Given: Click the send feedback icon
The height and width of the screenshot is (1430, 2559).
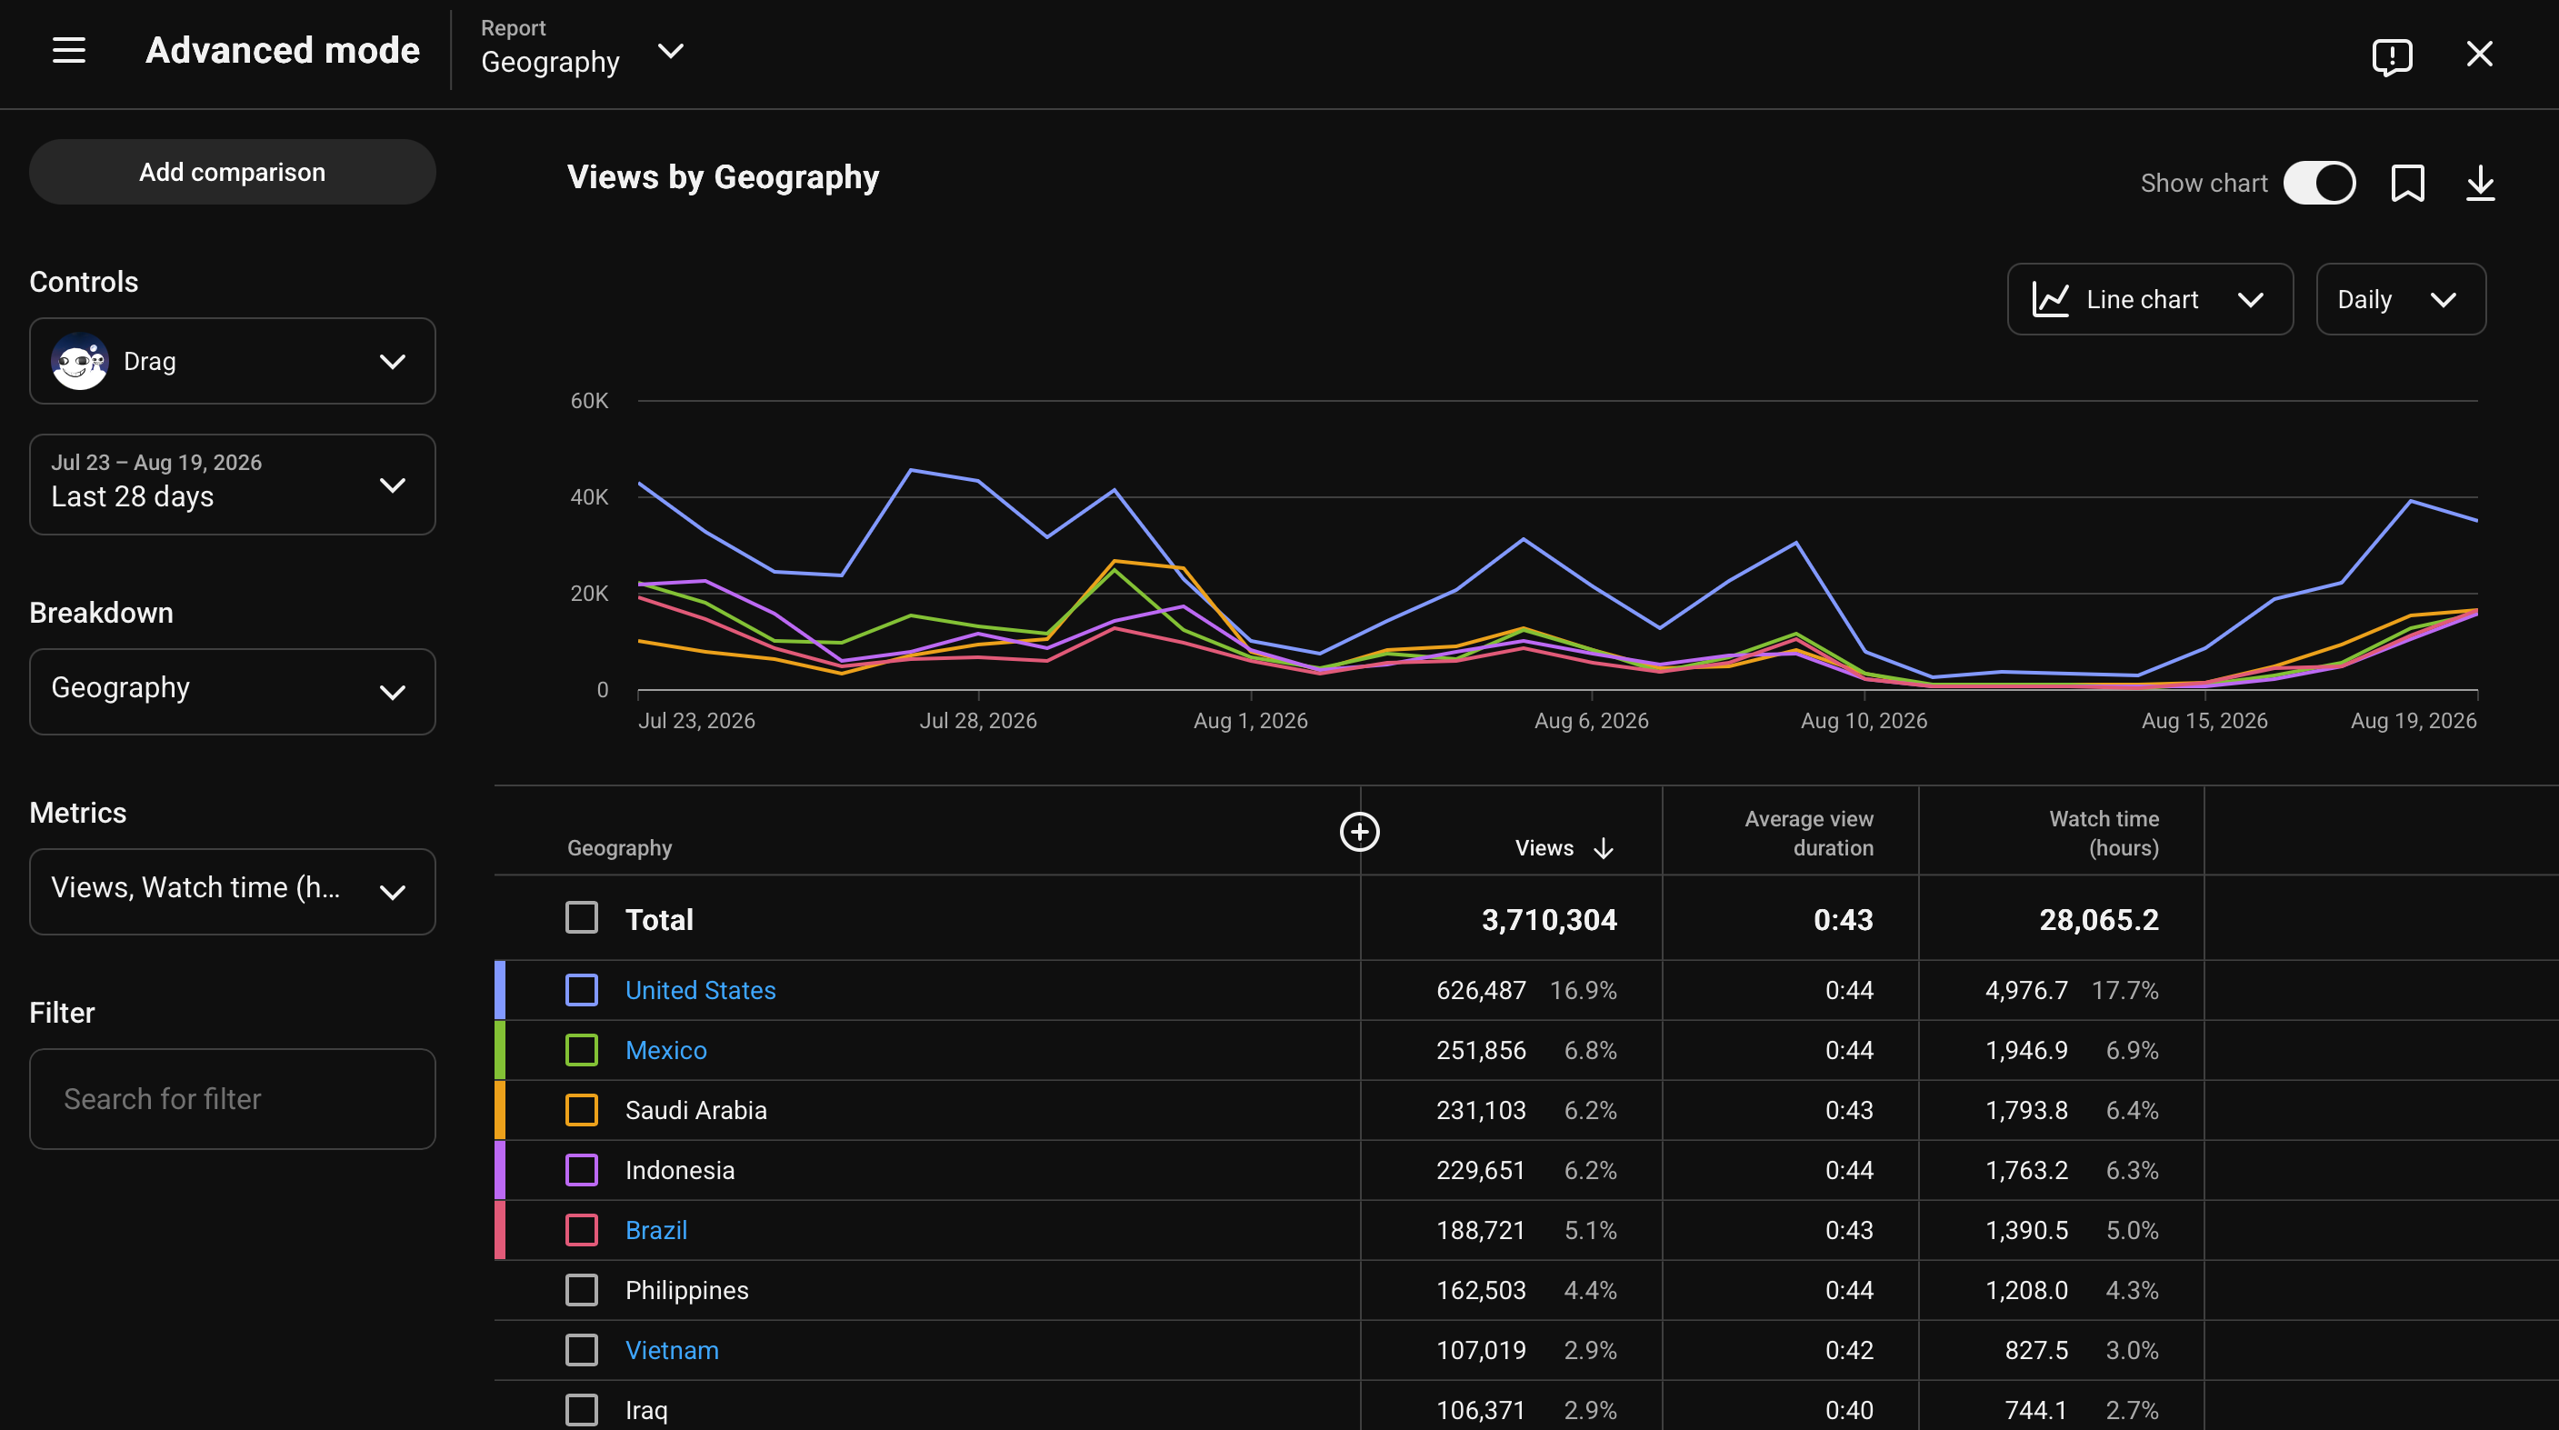Looking at the screenshot, I should 2392,55.
